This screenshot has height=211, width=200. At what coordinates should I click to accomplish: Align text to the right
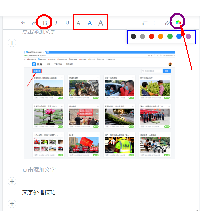point(134,23)
